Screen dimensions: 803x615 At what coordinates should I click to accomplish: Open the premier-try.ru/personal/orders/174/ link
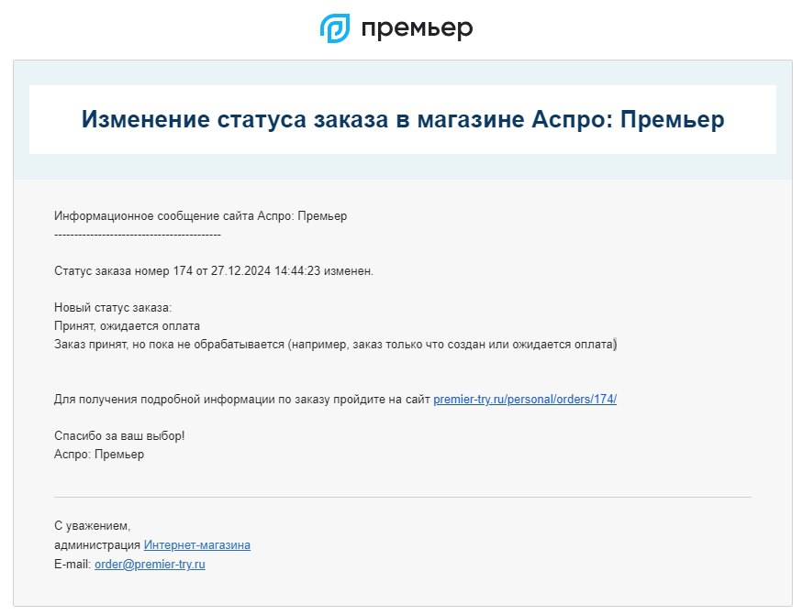click(x=525, y=400)
